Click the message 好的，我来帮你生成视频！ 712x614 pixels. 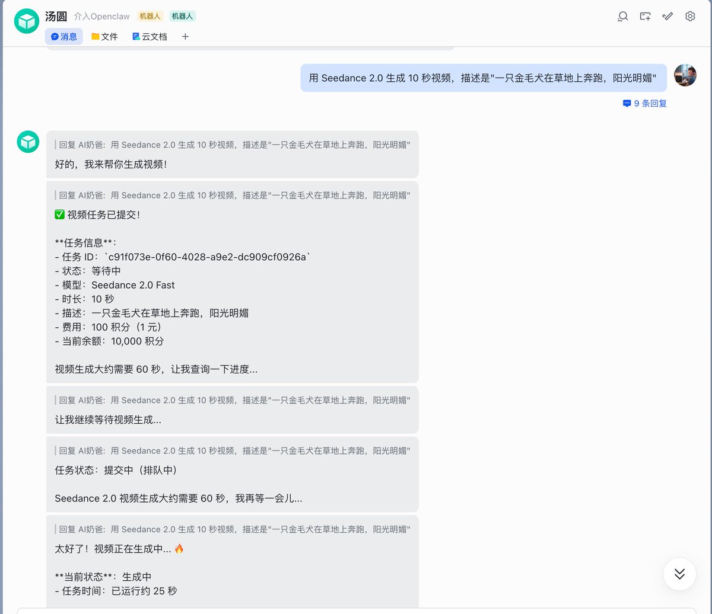point(111,164)
